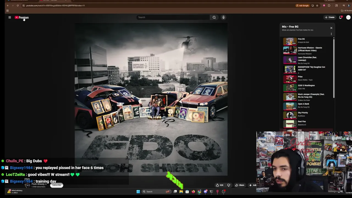Dislike the video with thumbs down

click(229, 185)
